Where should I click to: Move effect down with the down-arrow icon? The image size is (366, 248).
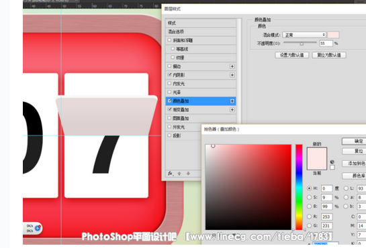point(188,174)
